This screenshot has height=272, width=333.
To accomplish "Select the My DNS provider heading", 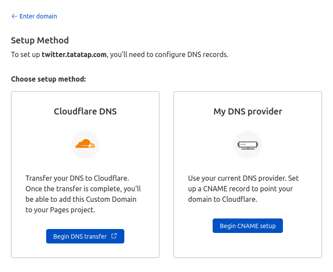I will [248, 111].
